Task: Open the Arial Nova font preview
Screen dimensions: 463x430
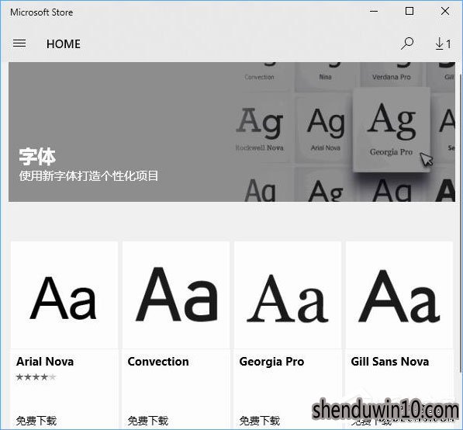Action: click(64, 295)
